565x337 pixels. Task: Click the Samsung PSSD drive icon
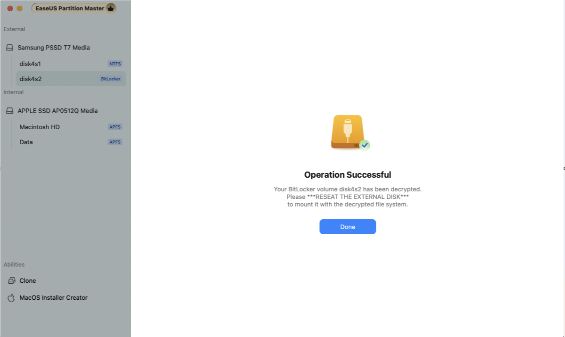[10, 48]
